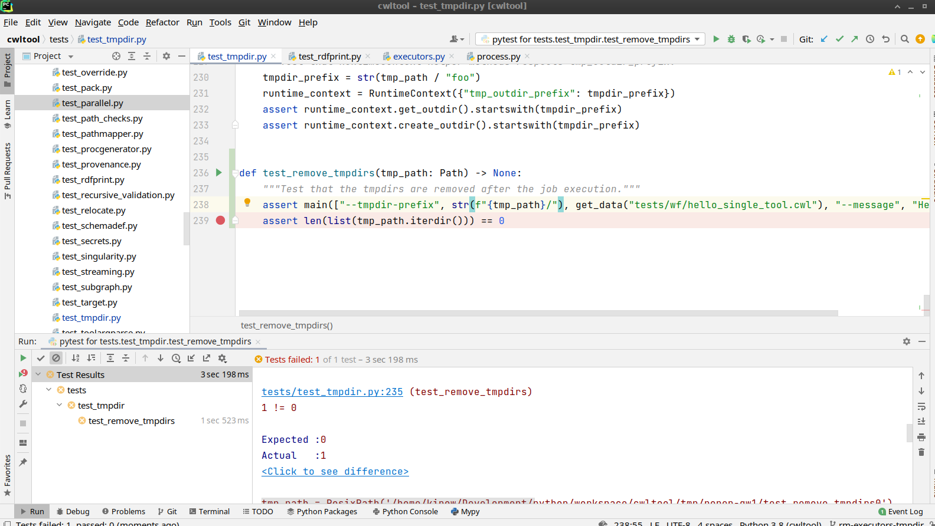Open Run panel settings gear
The height and width of the screenshot is (526, 935).
907,341
